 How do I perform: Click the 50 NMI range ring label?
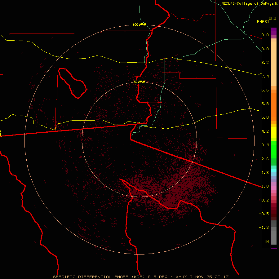pos(139,82)
